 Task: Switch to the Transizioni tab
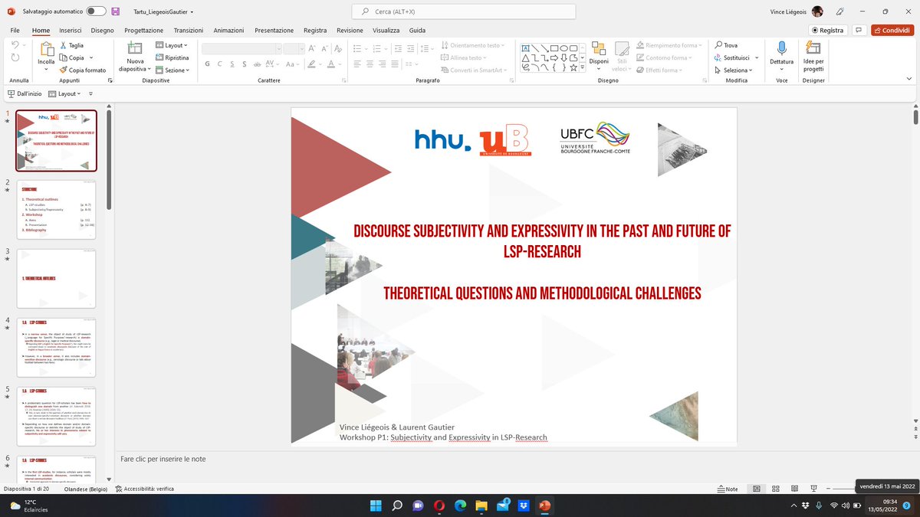189,30
